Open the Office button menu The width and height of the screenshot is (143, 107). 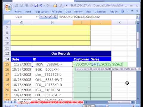coord(8,8)
